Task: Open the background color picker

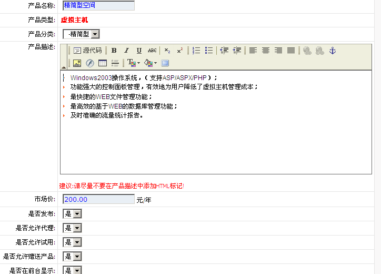Action: pos(150,63)
